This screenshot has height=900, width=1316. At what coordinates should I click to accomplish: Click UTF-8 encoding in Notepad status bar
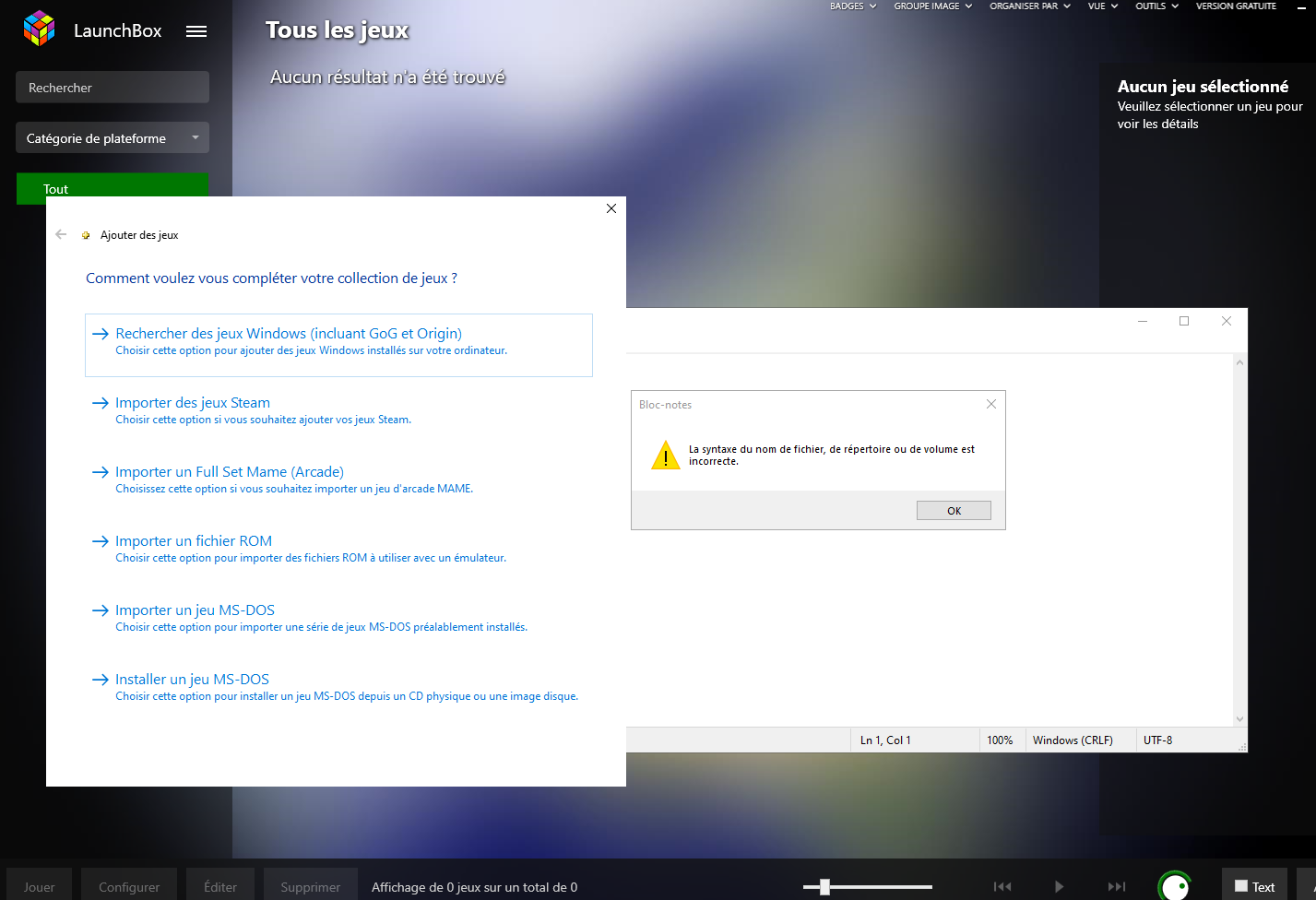click(1158, 740)
